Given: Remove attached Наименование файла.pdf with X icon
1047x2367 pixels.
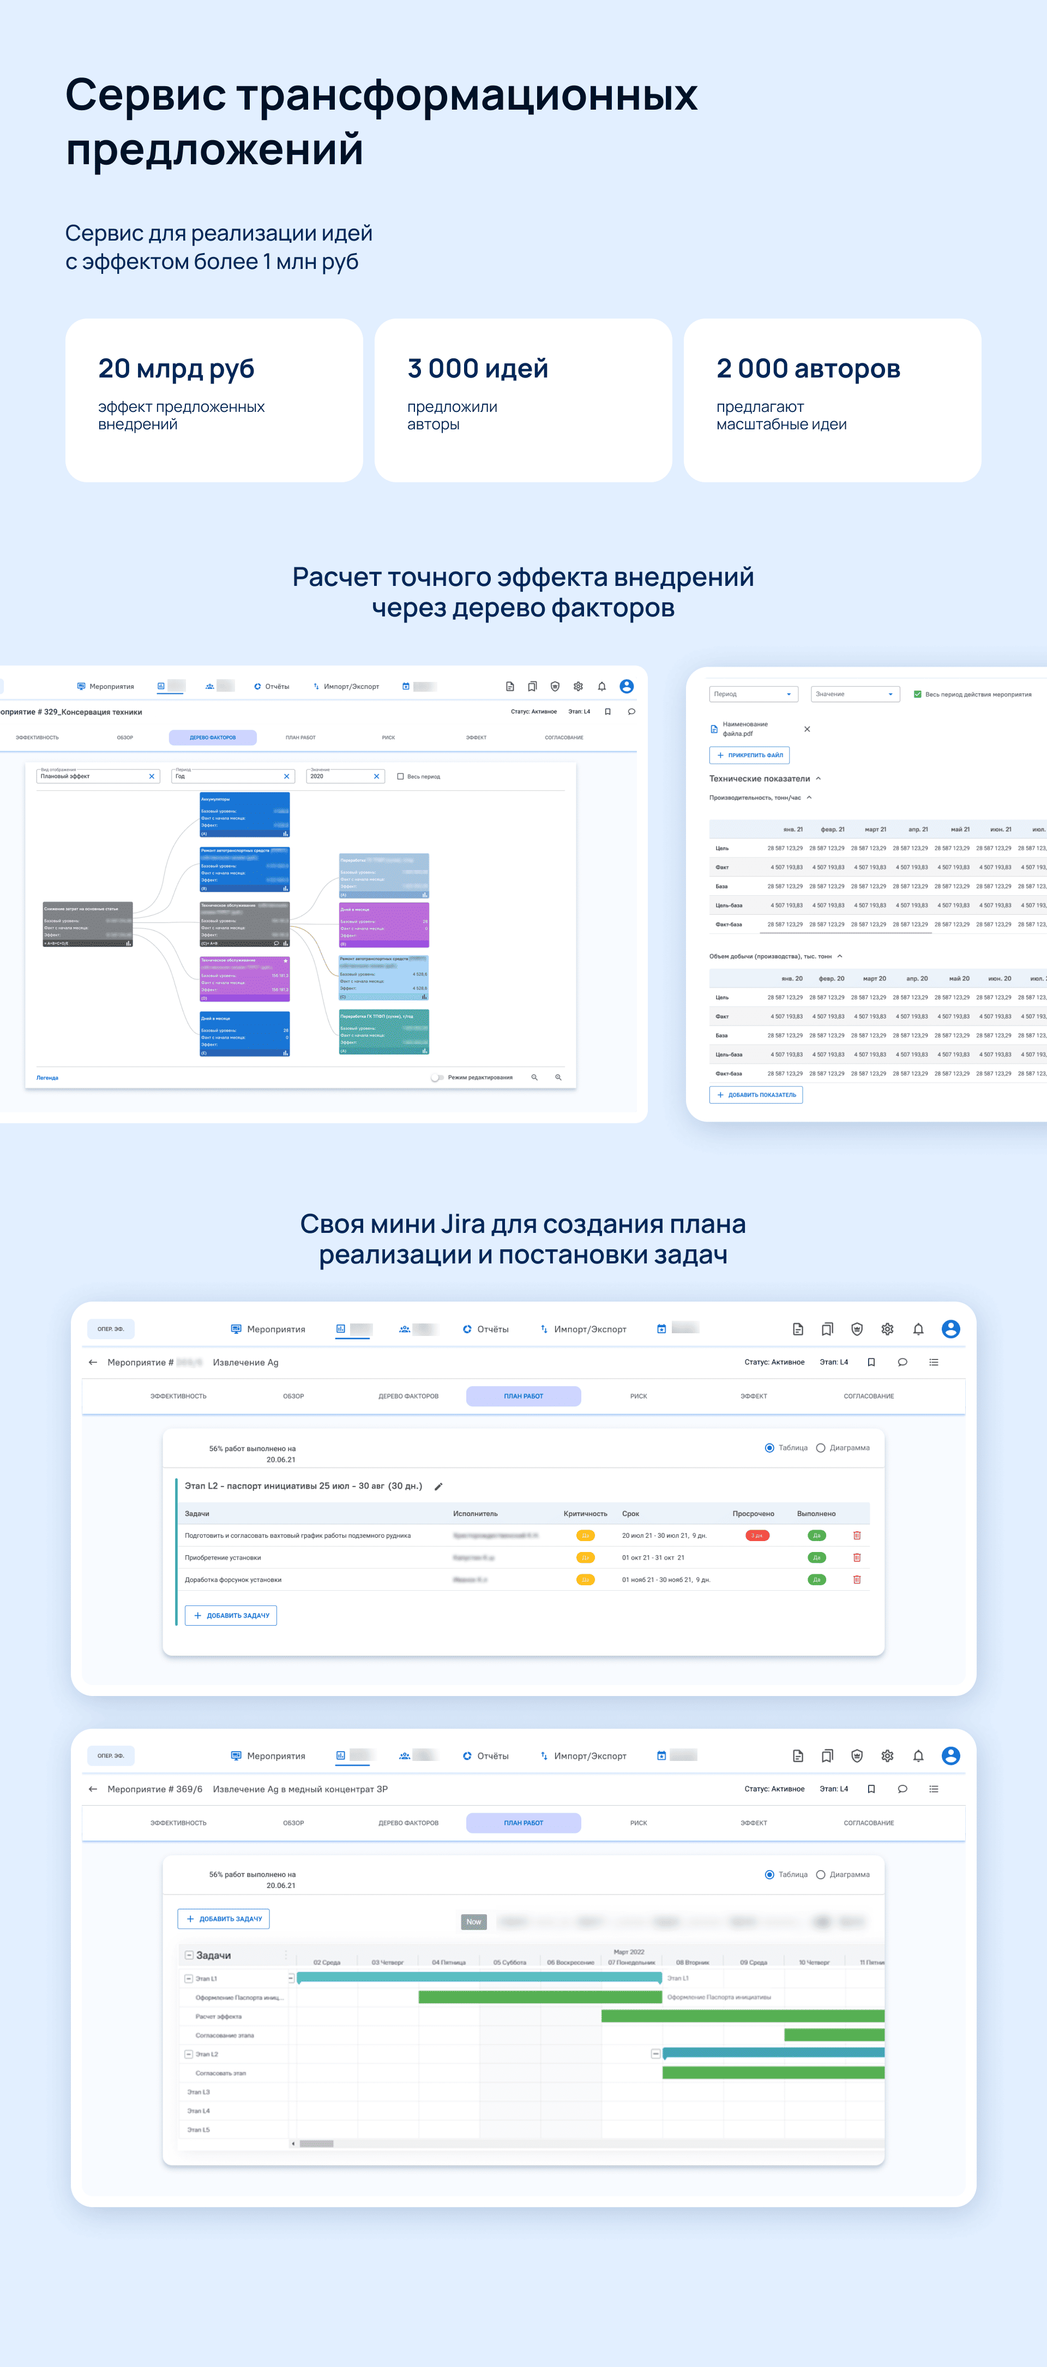Looking at the screenshot, I should (x=807, y=729).
